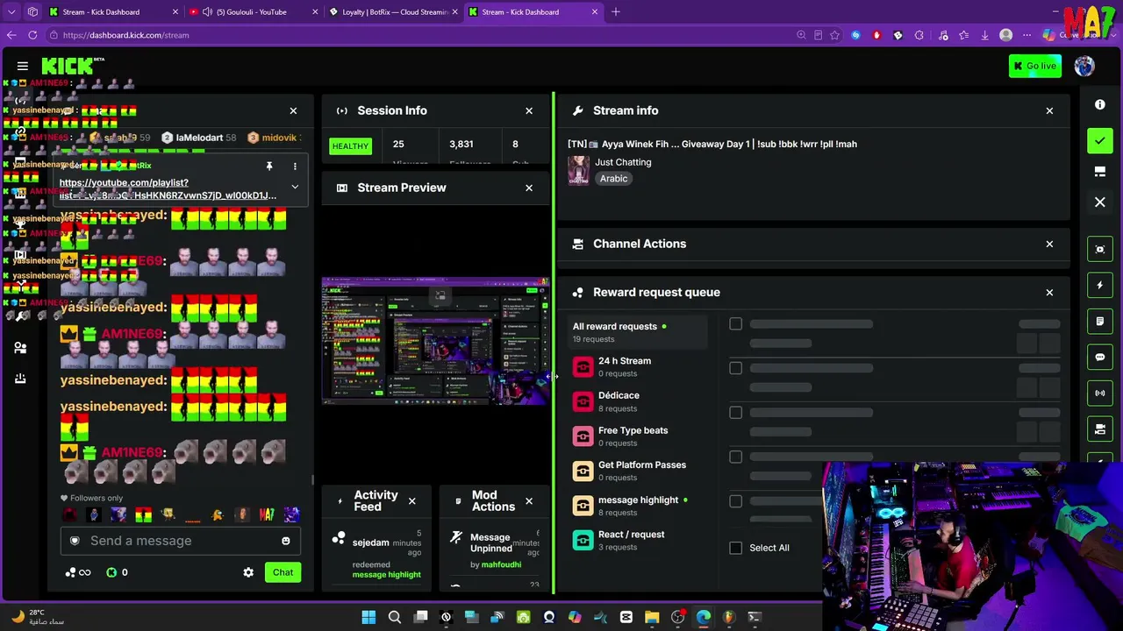Select the Get Platform Passes reward
This screenshot has height=631, width=1123.
pos(637,471)
